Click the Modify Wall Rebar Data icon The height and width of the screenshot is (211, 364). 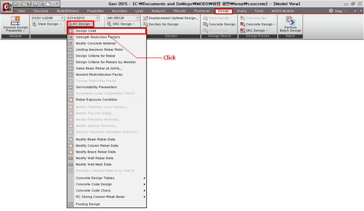point(71,158)
